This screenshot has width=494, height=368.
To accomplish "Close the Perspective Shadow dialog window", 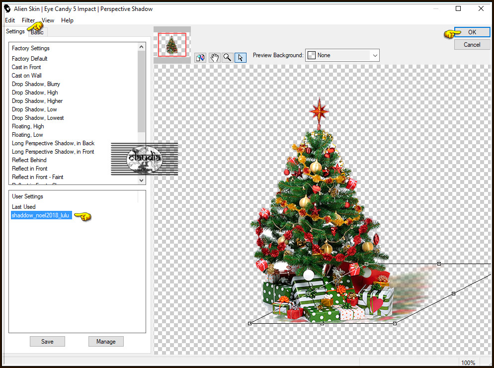I will point(481,9).
